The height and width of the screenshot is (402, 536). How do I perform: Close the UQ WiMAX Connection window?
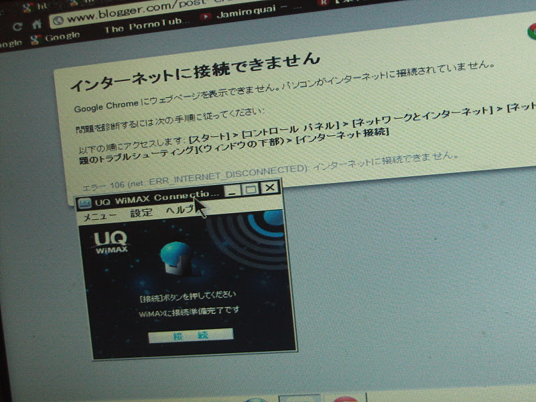[270, 188]
